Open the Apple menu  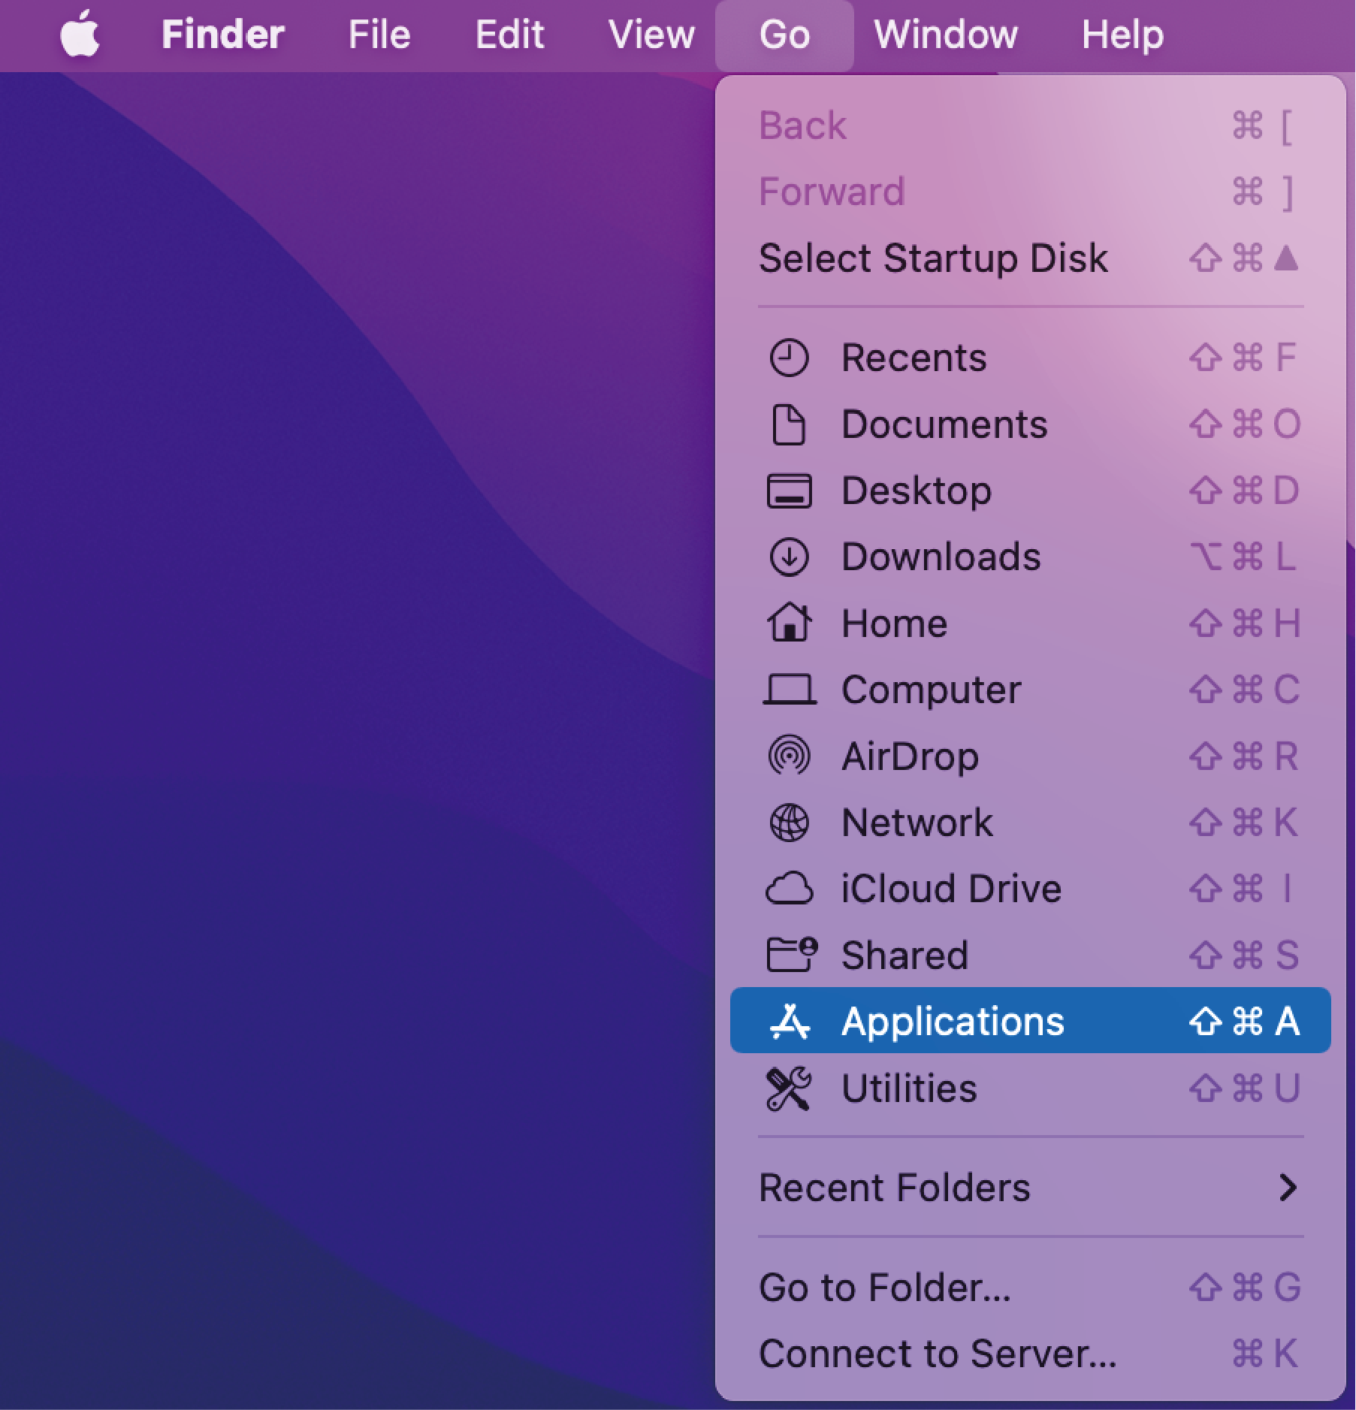pos(80,35)
